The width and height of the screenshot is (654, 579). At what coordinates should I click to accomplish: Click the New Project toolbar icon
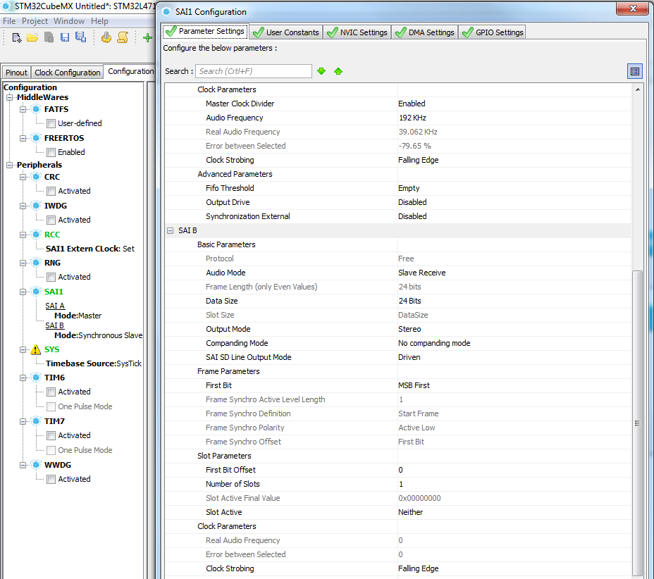(17, 37)
